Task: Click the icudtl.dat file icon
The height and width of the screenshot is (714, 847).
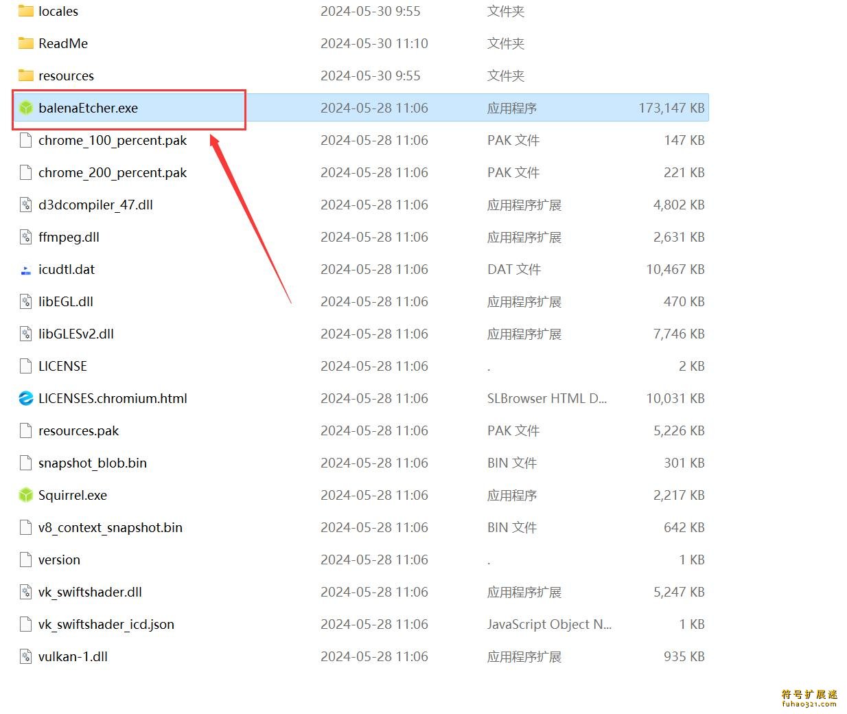Action: [26, 270]
